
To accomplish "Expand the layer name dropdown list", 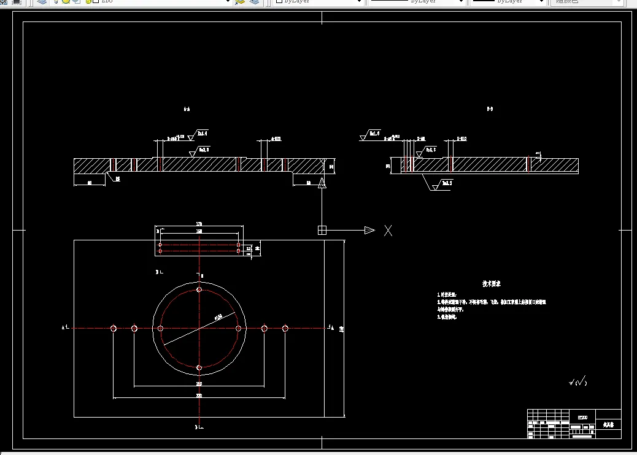I will [x=228, y=2].
